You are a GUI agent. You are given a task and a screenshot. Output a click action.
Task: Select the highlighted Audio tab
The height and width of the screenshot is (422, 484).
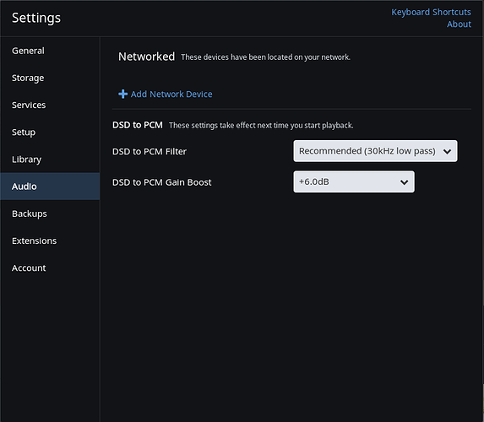tap(50, 187)
